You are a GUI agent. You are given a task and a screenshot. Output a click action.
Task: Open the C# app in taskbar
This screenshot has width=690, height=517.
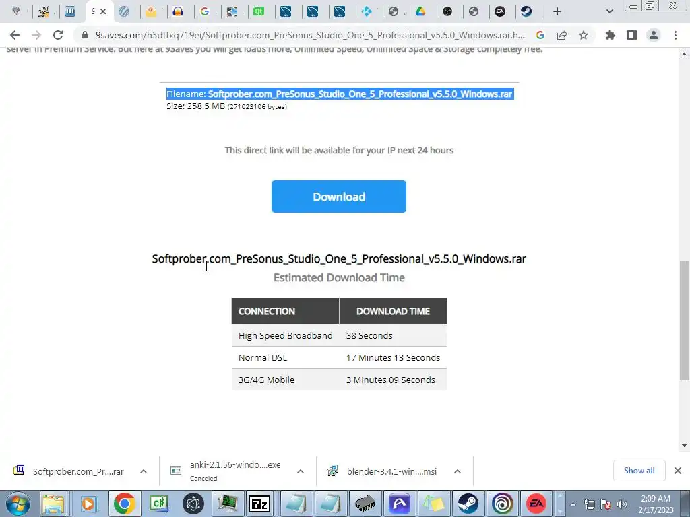coord(159,504)
